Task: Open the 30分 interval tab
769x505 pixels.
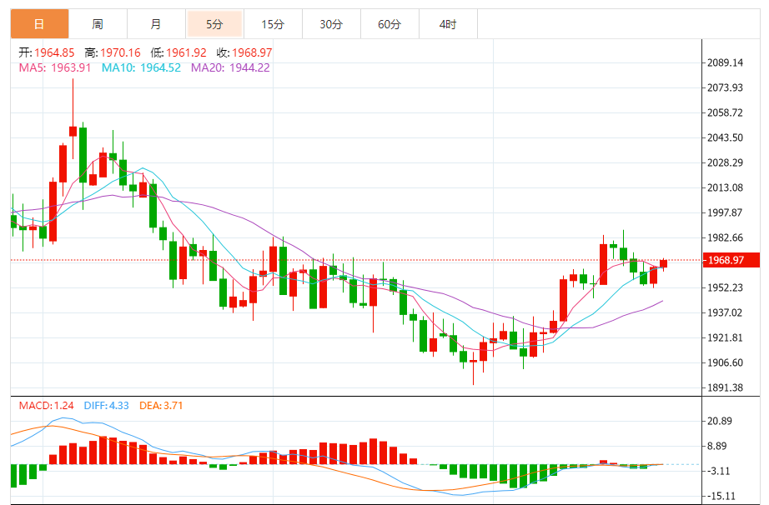Action: [x=331, y=24]
